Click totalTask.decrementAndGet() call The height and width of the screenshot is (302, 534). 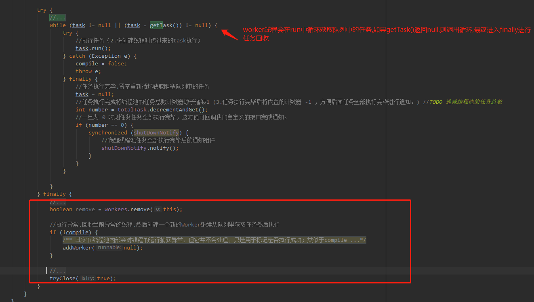(x=161, y=109)
